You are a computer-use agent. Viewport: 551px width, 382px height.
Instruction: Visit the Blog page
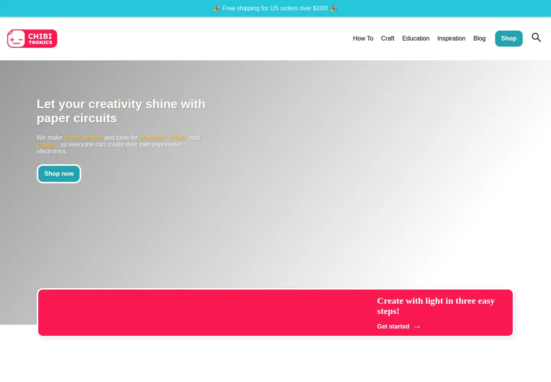click(479, 39)
